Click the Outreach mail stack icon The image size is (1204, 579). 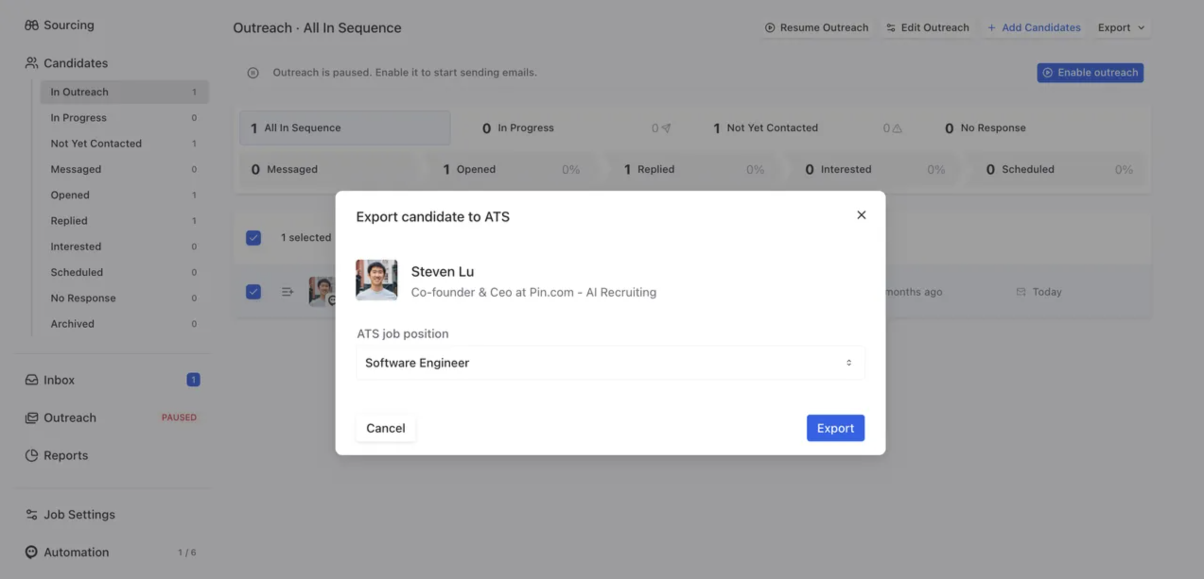click(x=32, y=417)
